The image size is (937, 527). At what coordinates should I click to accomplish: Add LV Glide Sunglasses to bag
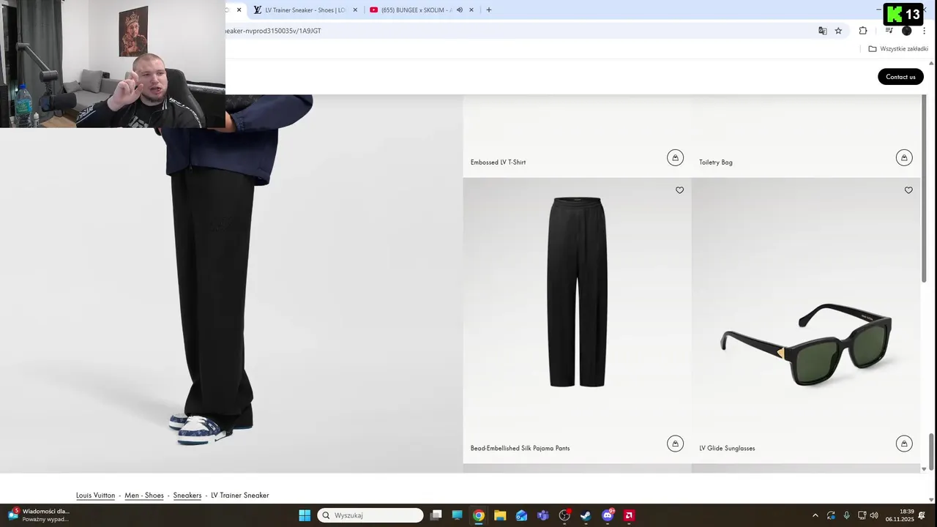click(x=904, y=444)
